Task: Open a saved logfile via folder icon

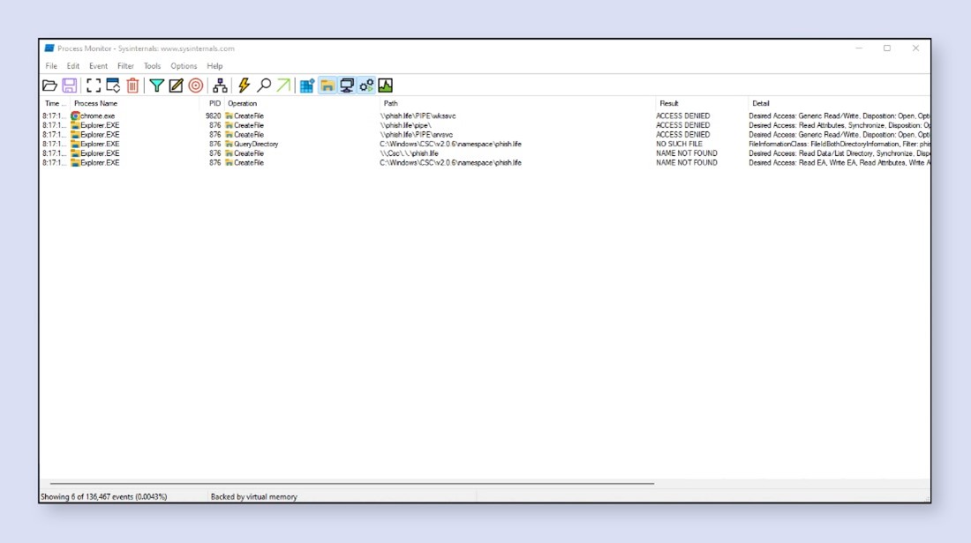Action: click(x=51, y=86)
